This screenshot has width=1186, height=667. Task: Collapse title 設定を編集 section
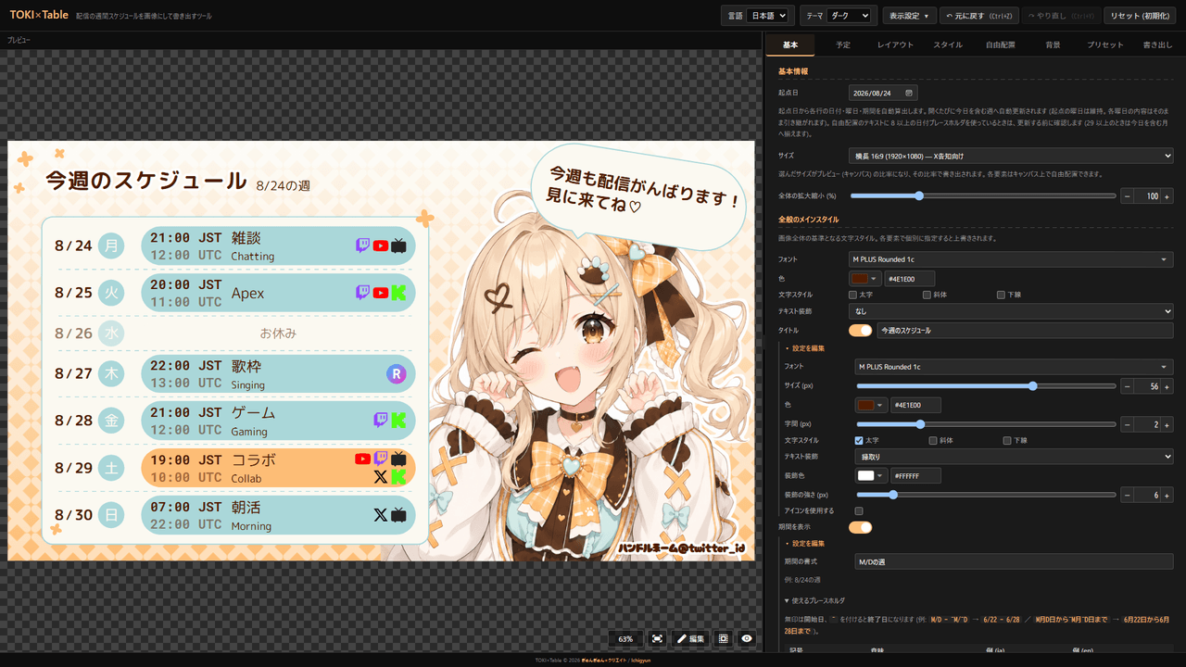click(804, 348)
